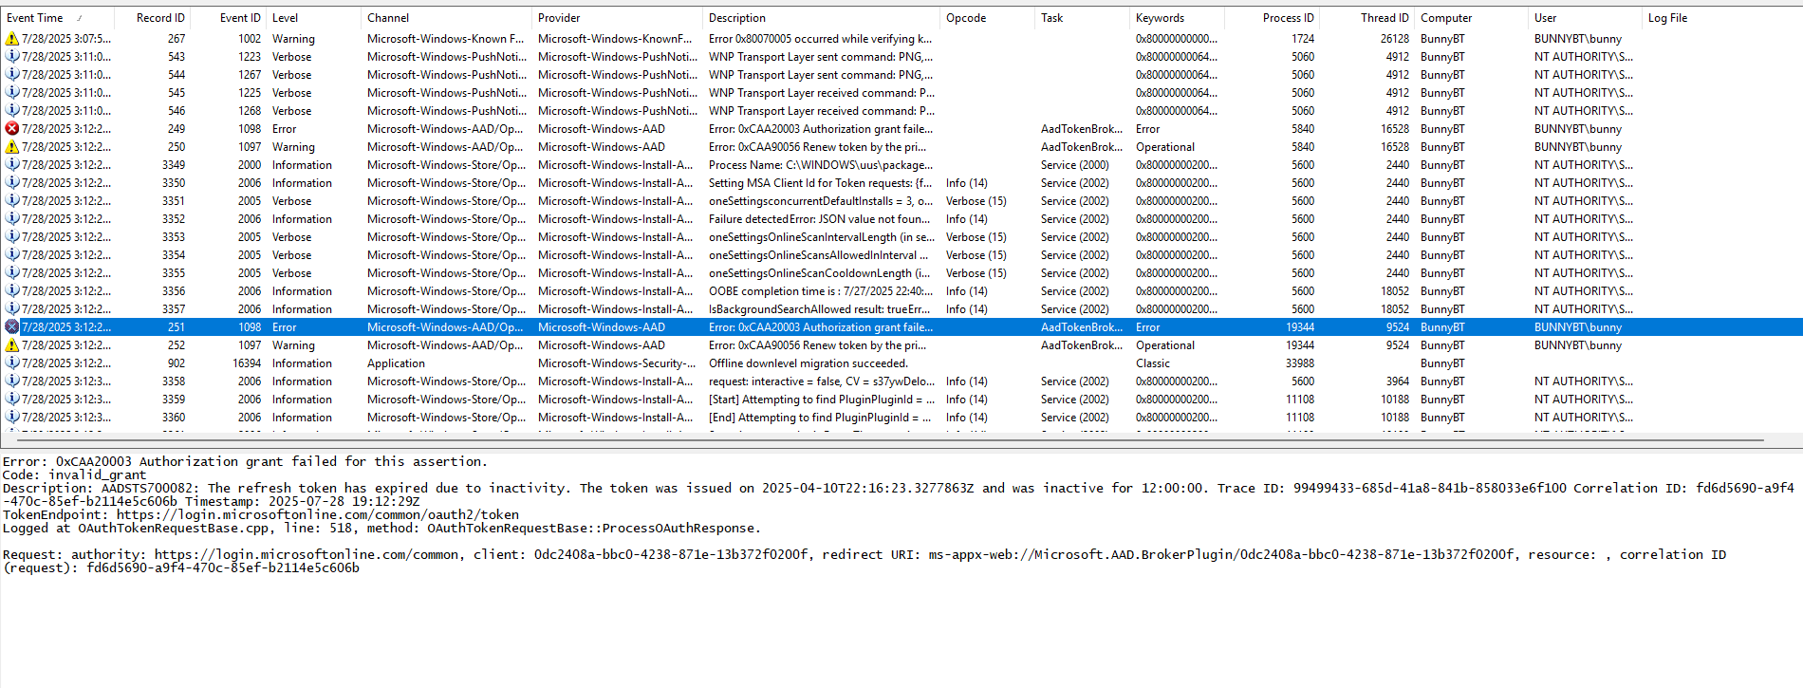The width and height of the screenshot is (1803, 688).
Task: Click the warning icon on record 252 row
Action: pos(12,345)
